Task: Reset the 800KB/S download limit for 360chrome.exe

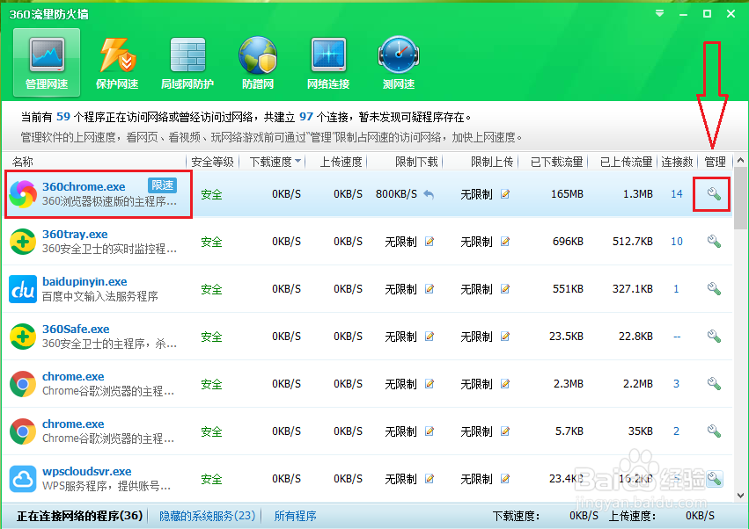Action: pyautogui.click(x=429, y=194)
